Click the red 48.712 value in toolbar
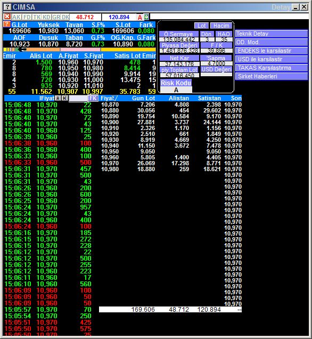 coord(85,17)
